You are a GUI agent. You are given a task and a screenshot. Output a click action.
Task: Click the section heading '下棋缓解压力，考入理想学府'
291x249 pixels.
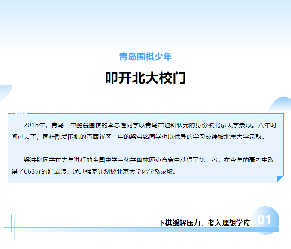tap(204, 223)
